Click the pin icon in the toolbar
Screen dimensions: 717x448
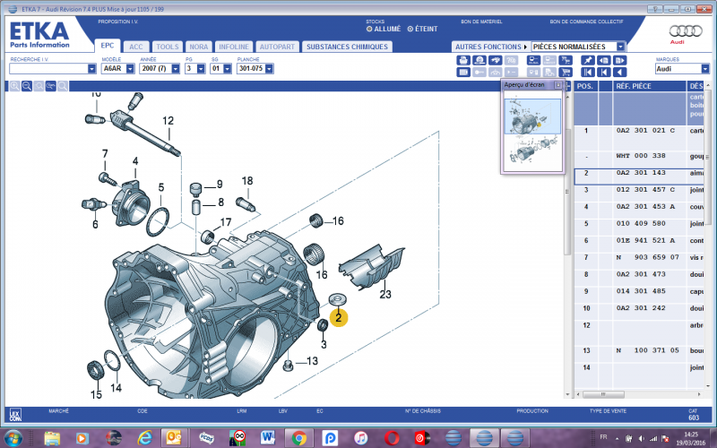(x=587, y=60)
